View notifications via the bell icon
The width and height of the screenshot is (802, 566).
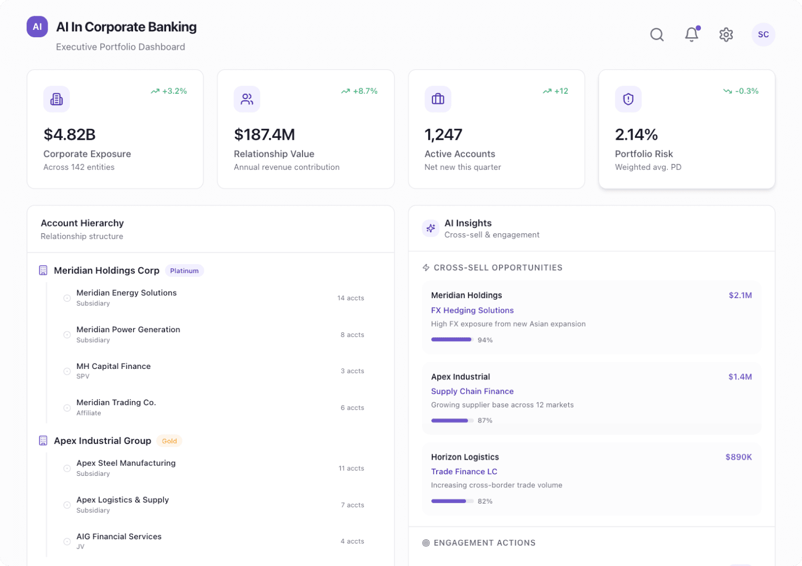(x=691, y=35)
